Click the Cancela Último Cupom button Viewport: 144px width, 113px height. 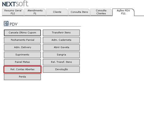click(22, 33)
